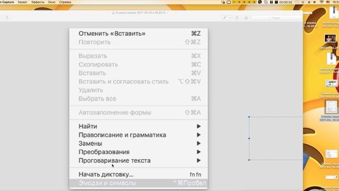Image resolution: width=339 pixels, height=191 pixels.
Task: Open the dropdown next to markup pen
Action: click(x=230, y=18)
